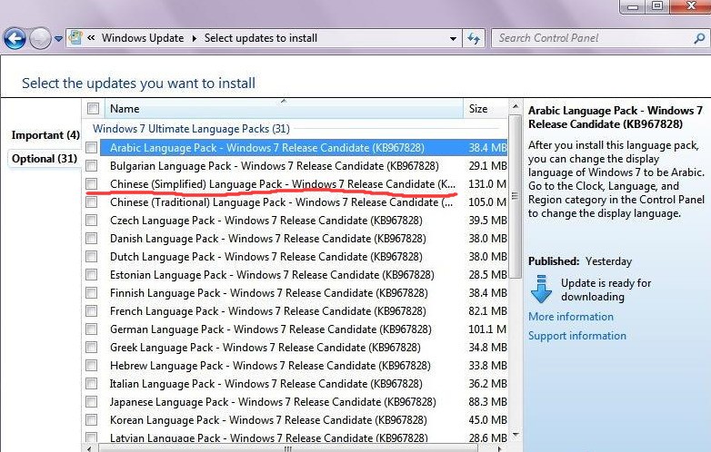Viewport: 711px width, 452px height.
Task: Click the refresh button beside address bar
Action: (x=474, y=39)
